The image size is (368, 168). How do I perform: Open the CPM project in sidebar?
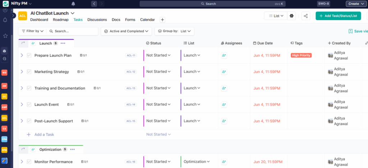(x=4, y=139)
